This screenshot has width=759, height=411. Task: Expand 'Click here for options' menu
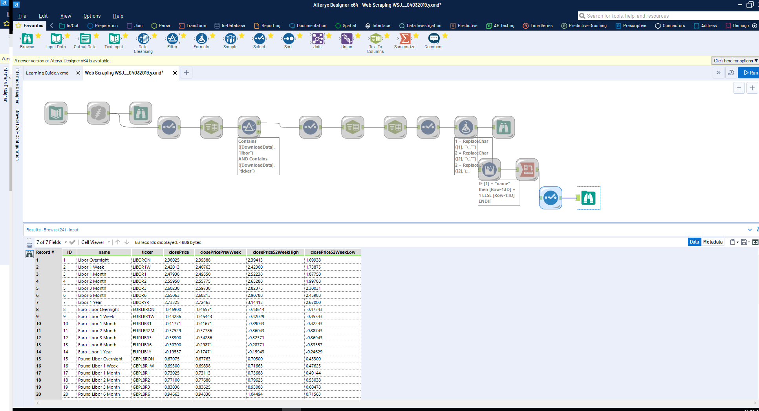point(735,61)
